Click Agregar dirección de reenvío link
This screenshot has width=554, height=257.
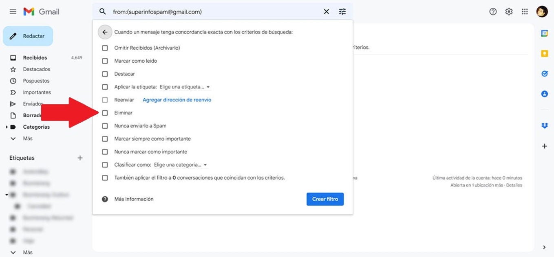pyautogui.click(x=177, y=100)
